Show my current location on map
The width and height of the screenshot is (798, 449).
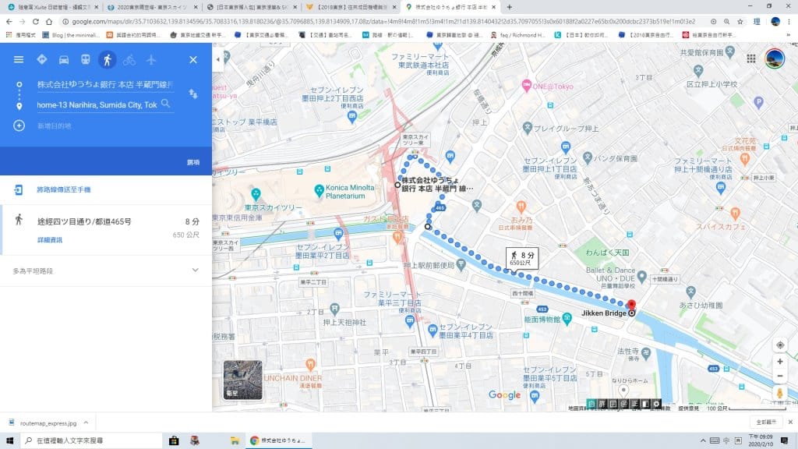point(780,345)
